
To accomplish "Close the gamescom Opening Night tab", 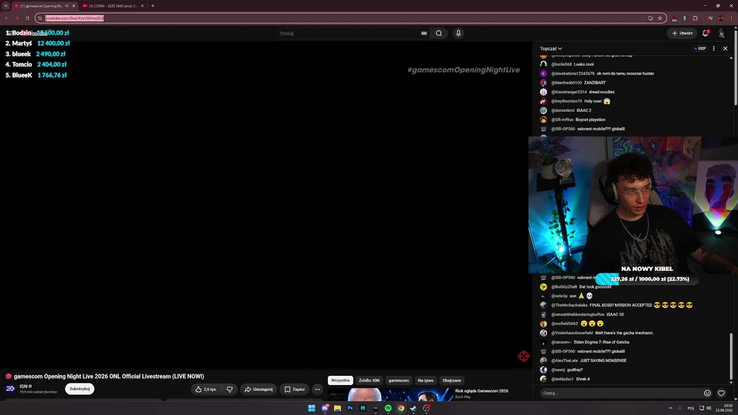I will point(74,6).
